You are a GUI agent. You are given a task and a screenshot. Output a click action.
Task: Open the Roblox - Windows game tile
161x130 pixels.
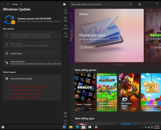click(85, 92)
